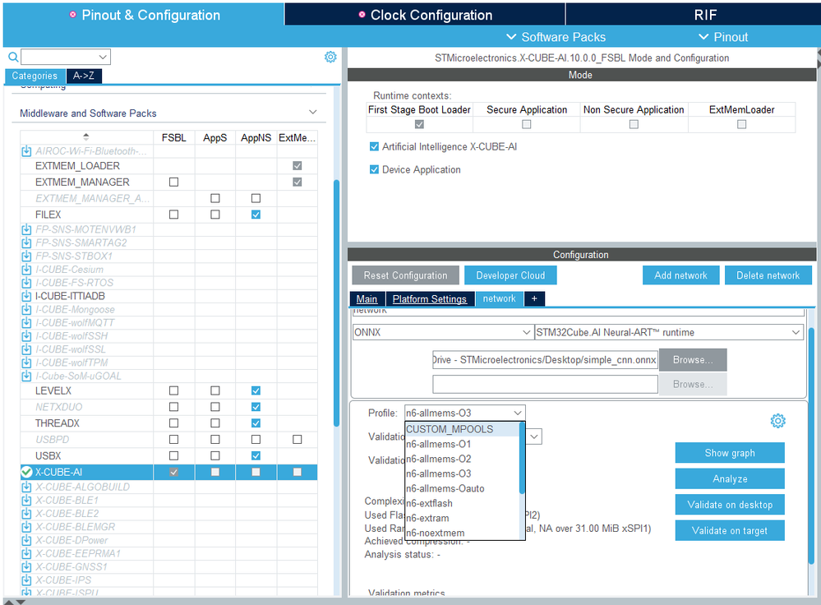Click Reset Configuration button
This screenshot has height=605, width=821.
(x=405, y=275)
